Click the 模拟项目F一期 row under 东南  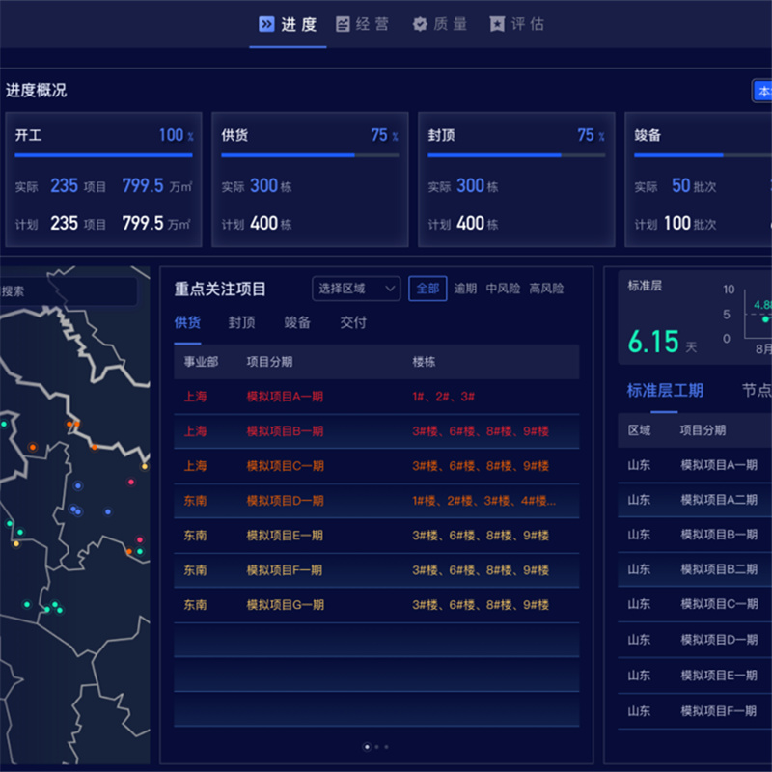(376, 570)
